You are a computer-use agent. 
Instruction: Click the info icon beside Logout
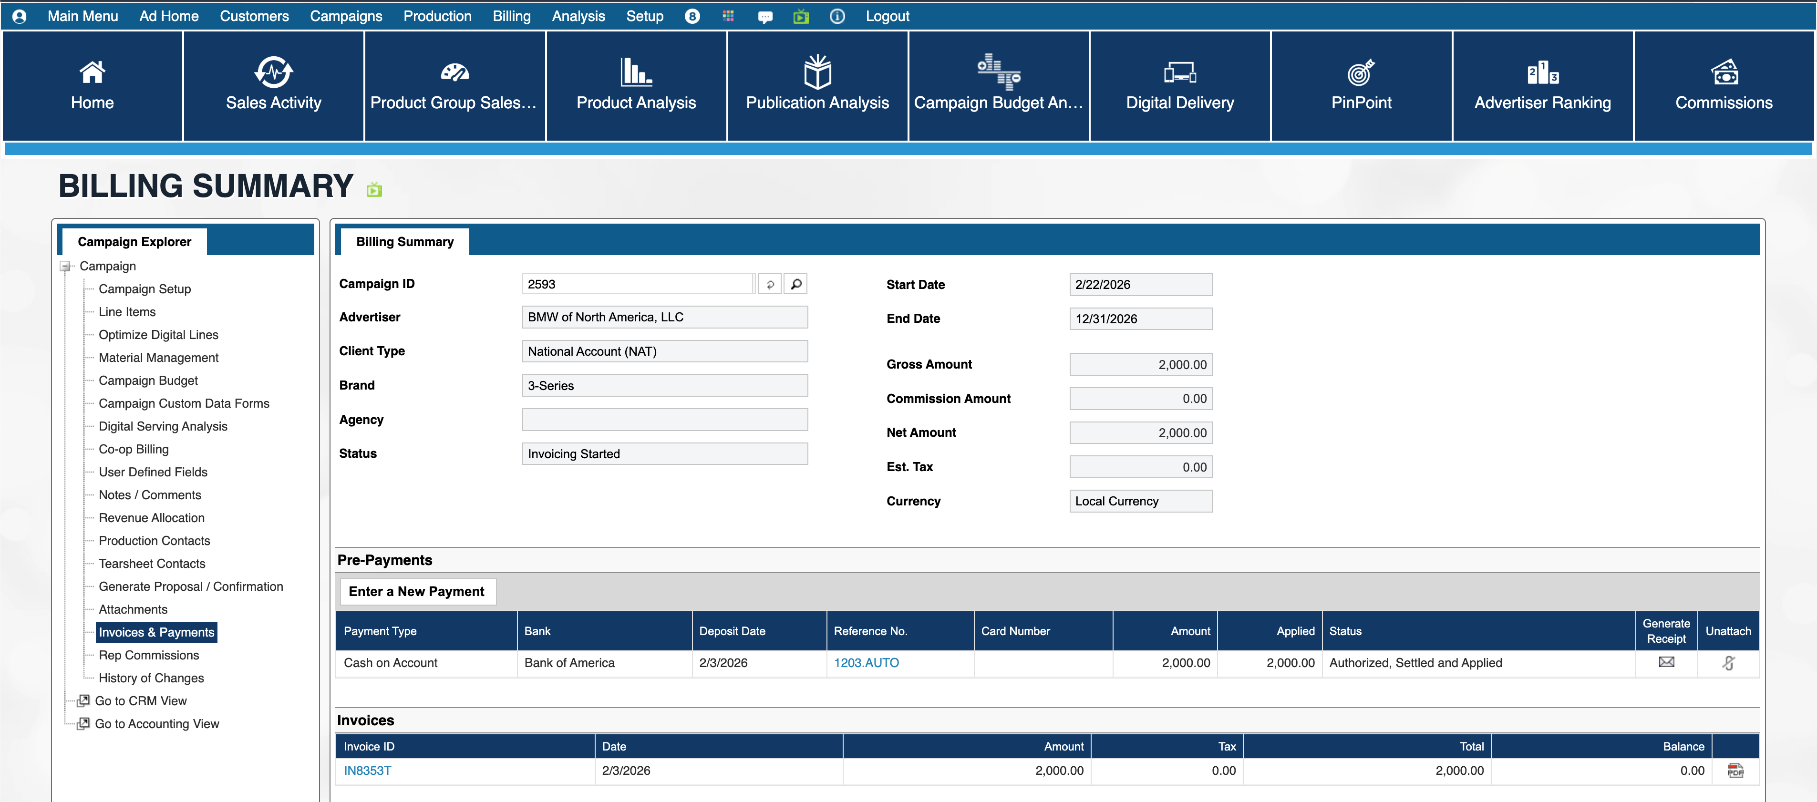click(836, 16)
